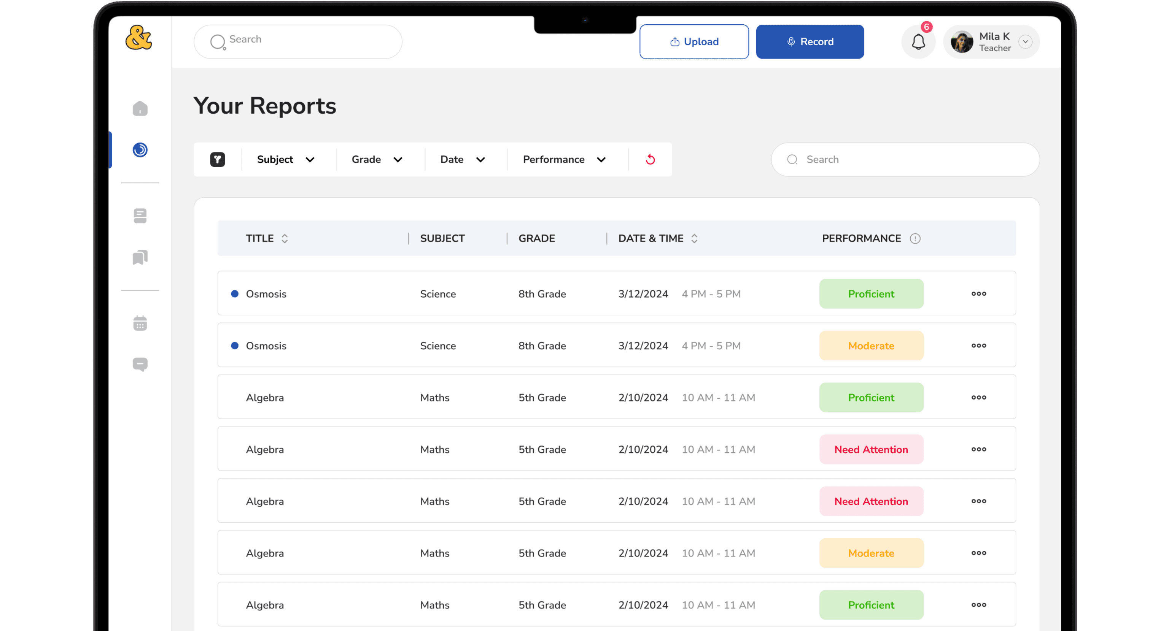Click the Upload button
Screen dimensions: 1169x631
[694, 42]
